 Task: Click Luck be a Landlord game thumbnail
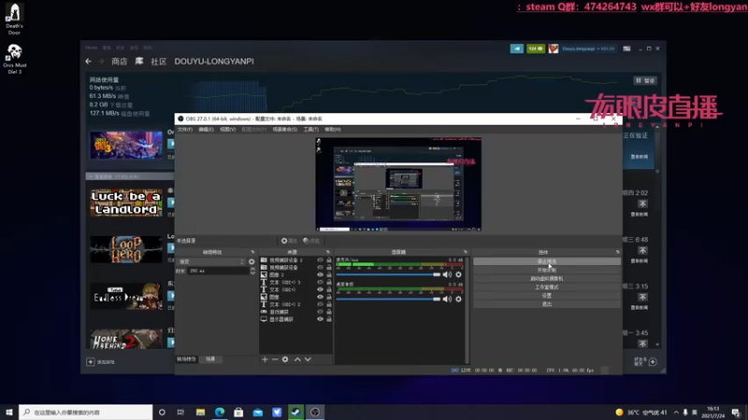[x=126, y=203]
